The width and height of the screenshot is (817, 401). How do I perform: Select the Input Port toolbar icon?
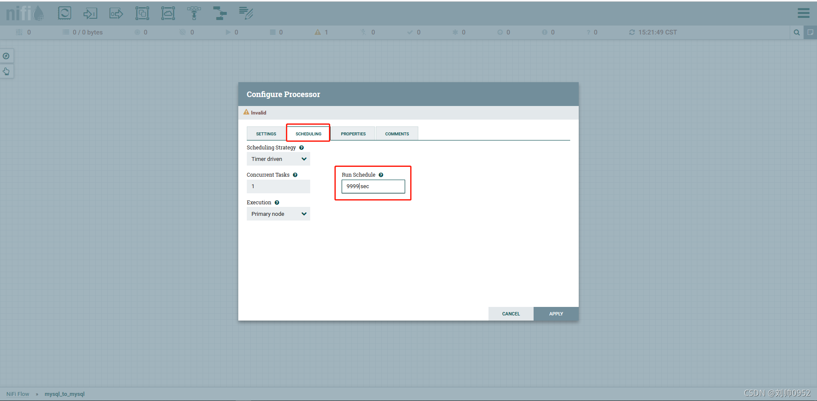point(90,14)
